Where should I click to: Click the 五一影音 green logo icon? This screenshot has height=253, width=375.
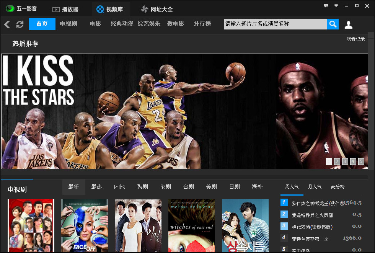[10, 9]
